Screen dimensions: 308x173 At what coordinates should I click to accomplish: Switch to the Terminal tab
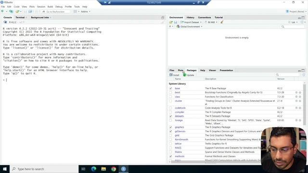(20, 17)
